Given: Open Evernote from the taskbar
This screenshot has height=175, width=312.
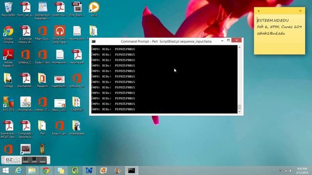Looking at the screenshot, I should (x=75, y=171).
